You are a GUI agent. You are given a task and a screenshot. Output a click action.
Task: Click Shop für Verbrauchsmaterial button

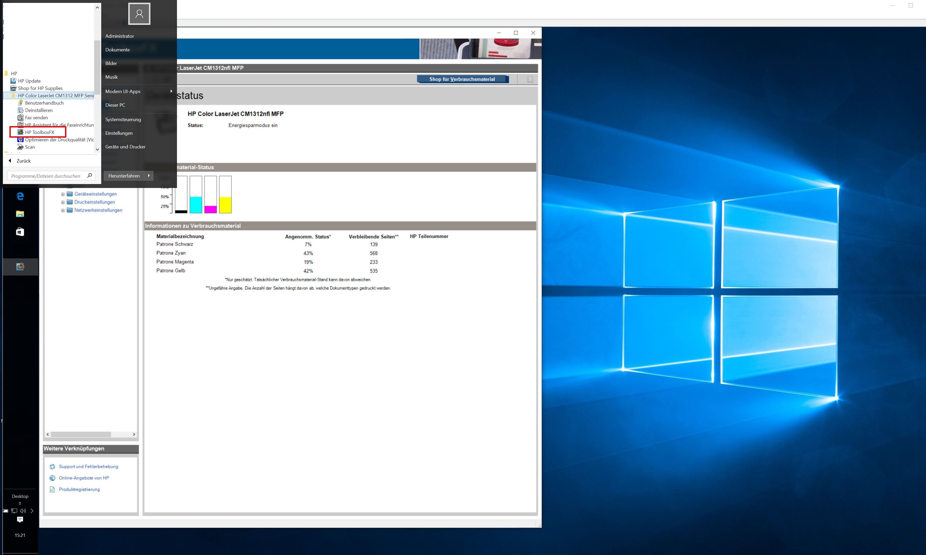(x=462, y=79)
